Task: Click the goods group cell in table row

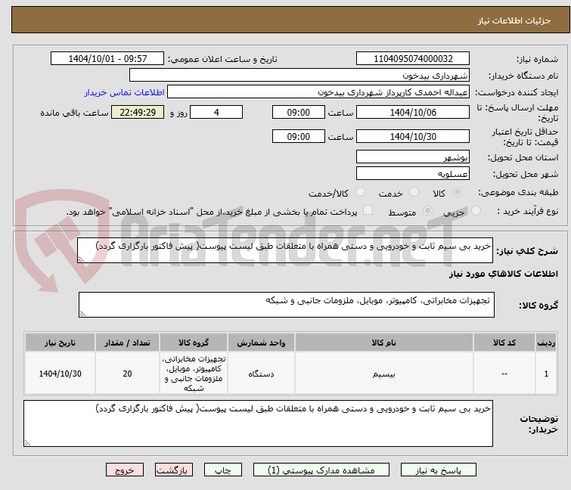Action: click(x=194, y=374)
